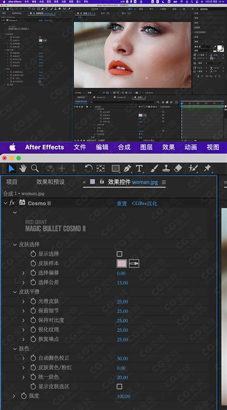Select the Hand tool in enlarged toolbar

click(x=23, y=169)
